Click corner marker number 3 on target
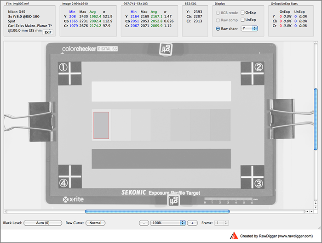 [x=259, y=184]
